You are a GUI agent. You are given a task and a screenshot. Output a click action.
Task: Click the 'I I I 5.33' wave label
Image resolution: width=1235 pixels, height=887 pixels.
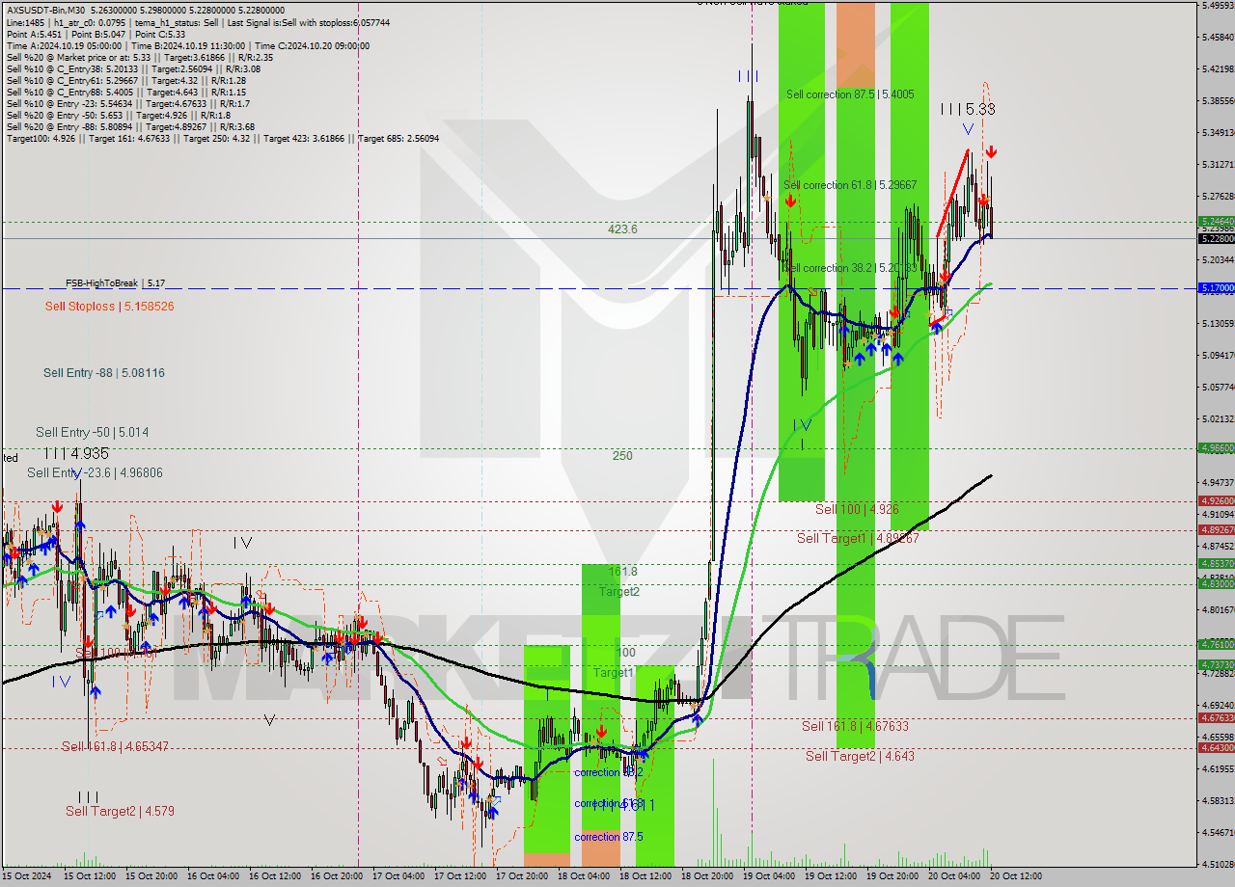968,110
